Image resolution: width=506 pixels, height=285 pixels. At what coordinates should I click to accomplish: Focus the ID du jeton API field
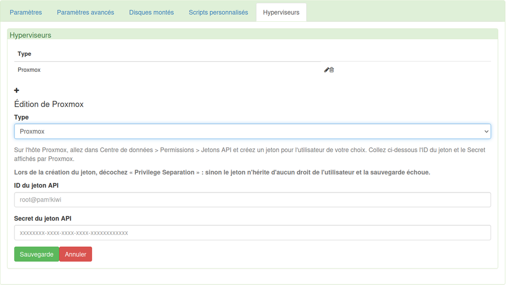pos(252,200)
